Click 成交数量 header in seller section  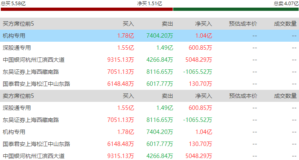[x=285, y=96]
